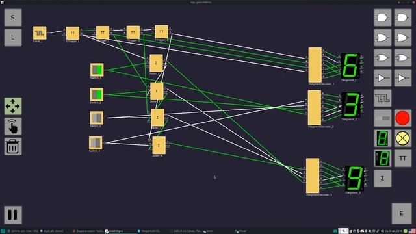Image resolution: width=416 pixels, height=234 pixels.
Task: Pick the second gate in the top palette row
Action: pyautogui.click(x=403, y=18)
